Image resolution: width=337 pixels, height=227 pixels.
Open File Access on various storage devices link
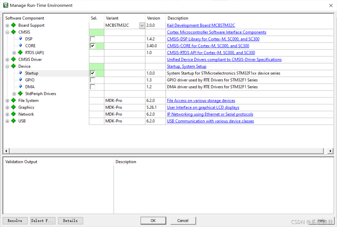coord(201,100)
